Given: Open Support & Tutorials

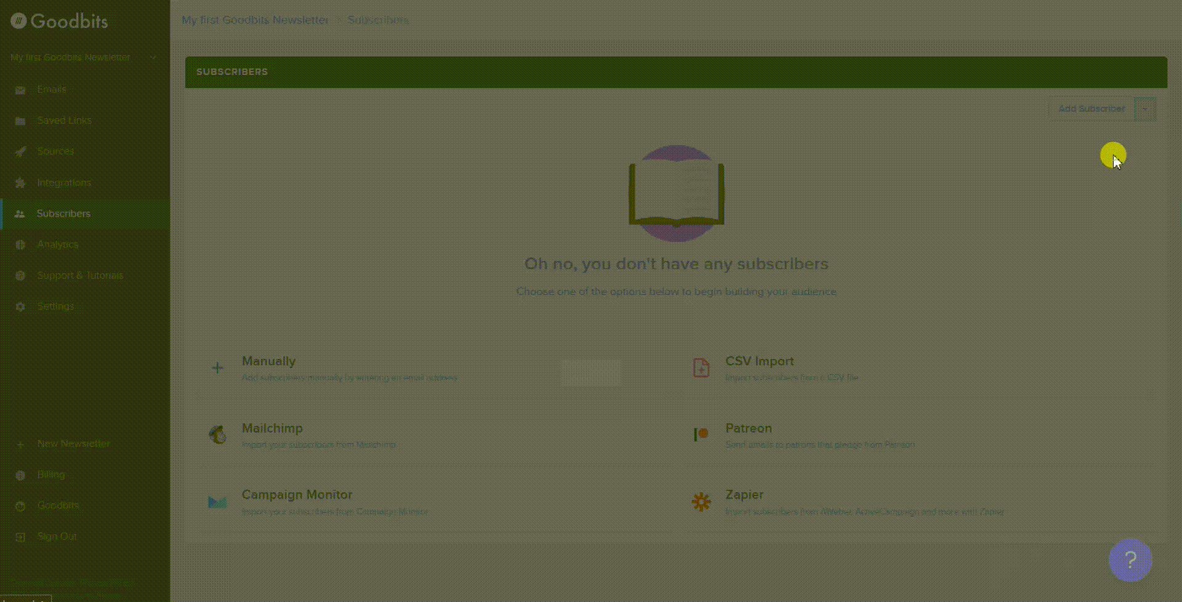Looking at the screenshot, I should [x=80, y=275].
